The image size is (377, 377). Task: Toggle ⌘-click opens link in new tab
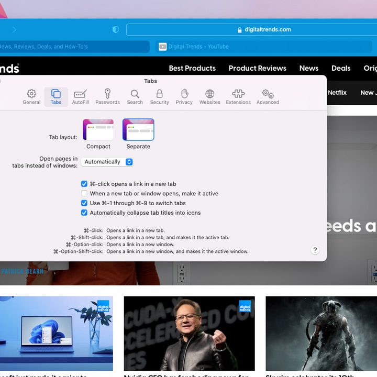[x=84, y=184]
